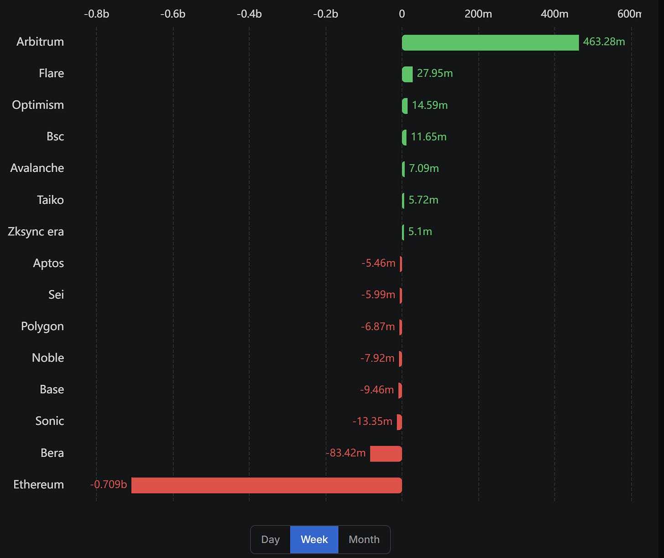Select the Month timeframe tab
The width and height of the screenshot is (664, 558).
coord(364,539)
